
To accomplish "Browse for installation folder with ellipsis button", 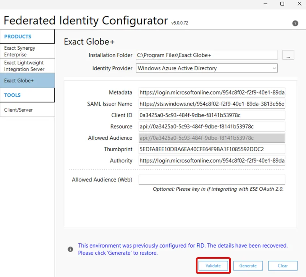I will [x=288, y=55].
